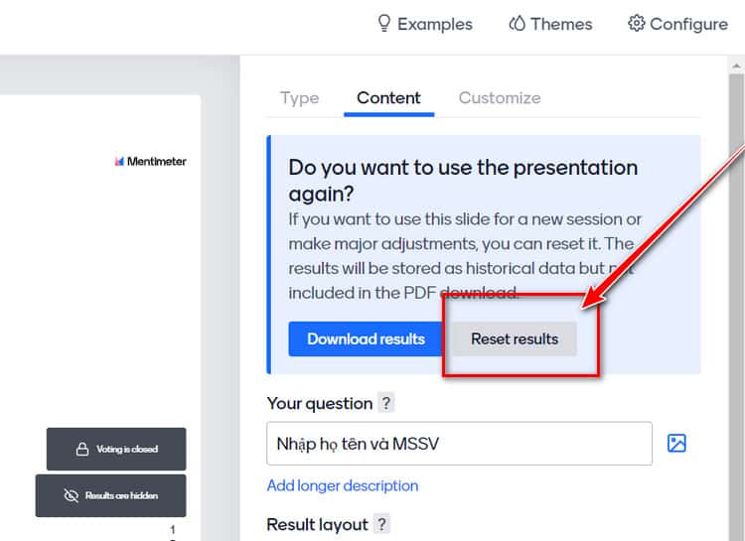Click the Your question text field
745x541 pixels.
tap(460, 443)
